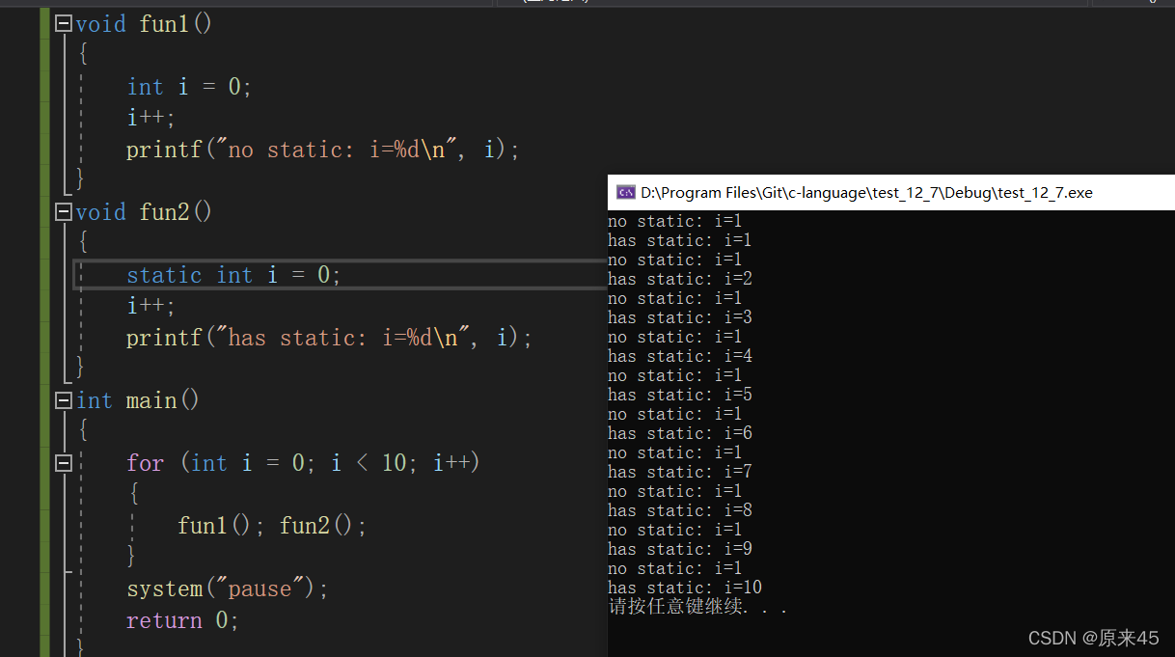Click 'int i = 0;' inside fun1
Viewport: 1175px width, 657px height.
coord(189,87)
